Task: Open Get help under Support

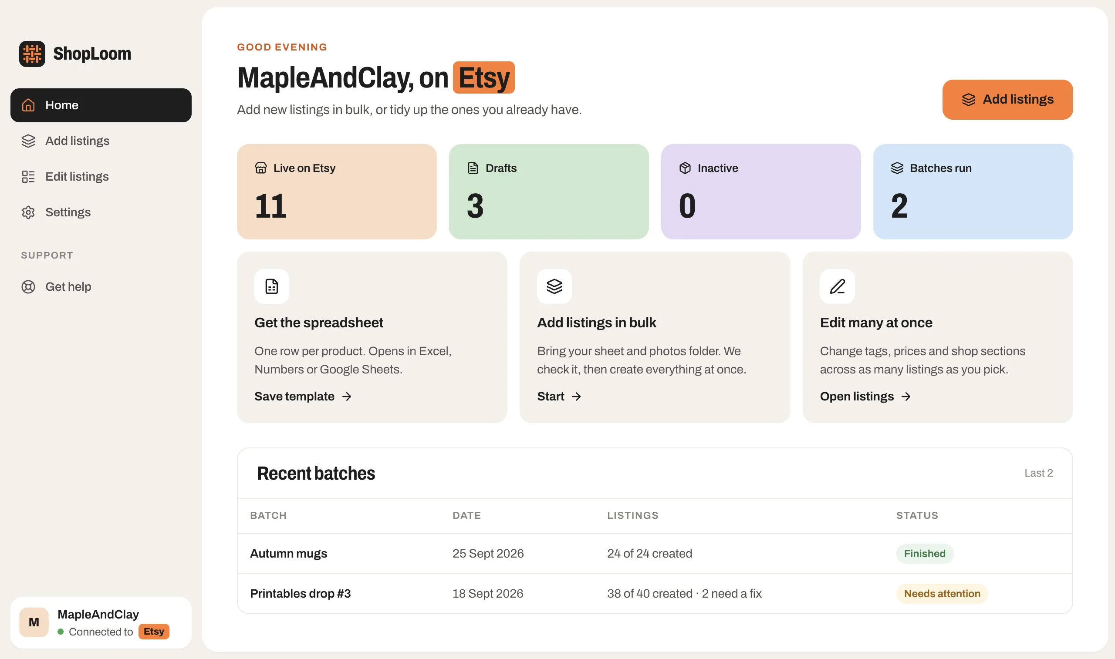Action: click(101, 287)
